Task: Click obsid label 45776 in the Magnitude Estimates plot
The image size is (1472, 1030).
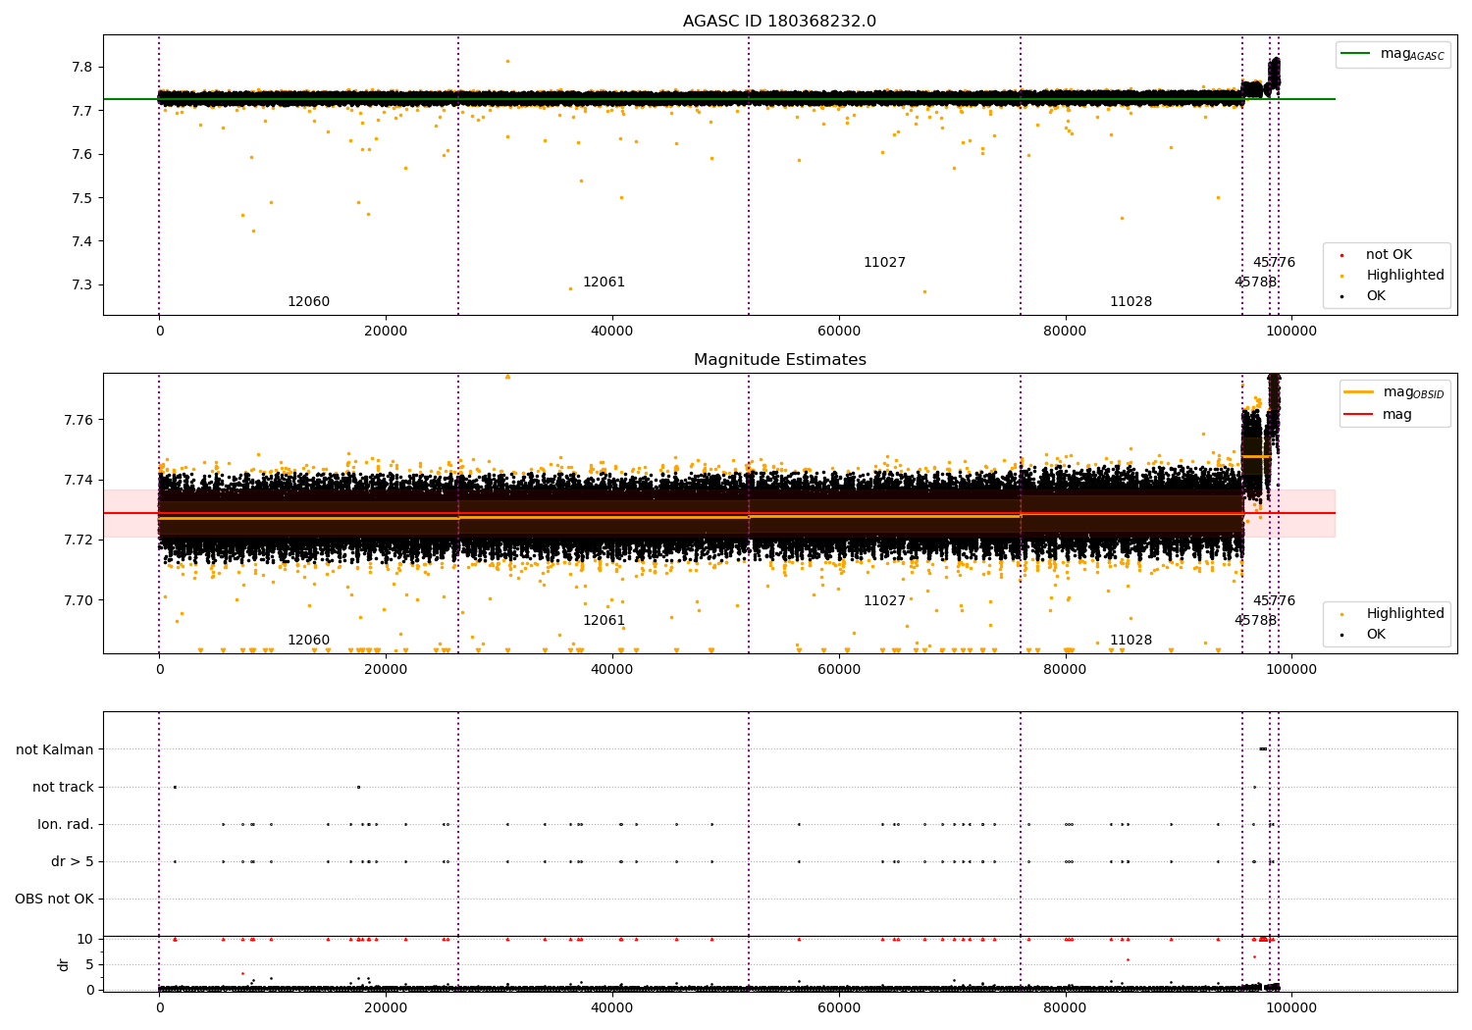Action: [1274, 601]
